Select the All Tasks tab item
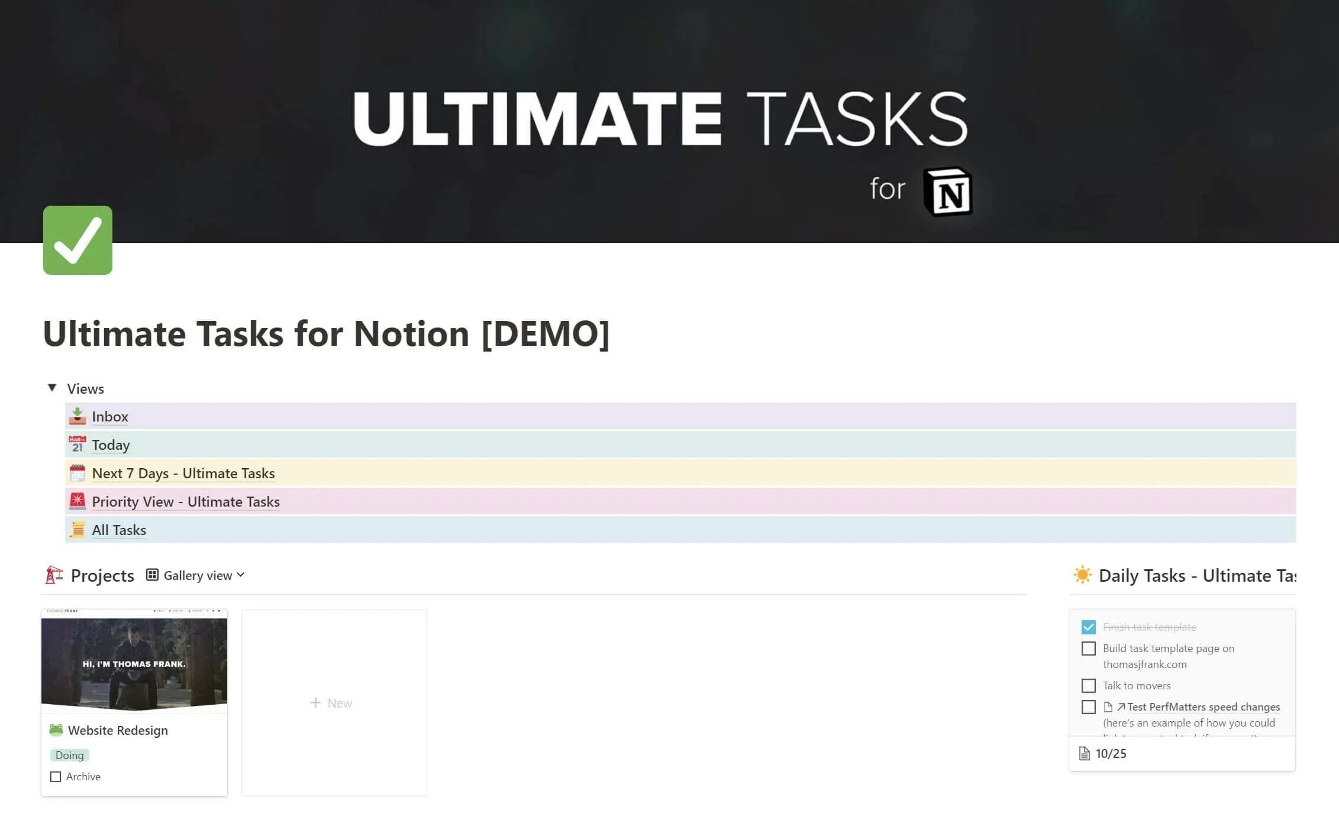This screenshot has width=1339, height=830. (x=119, y=529)
